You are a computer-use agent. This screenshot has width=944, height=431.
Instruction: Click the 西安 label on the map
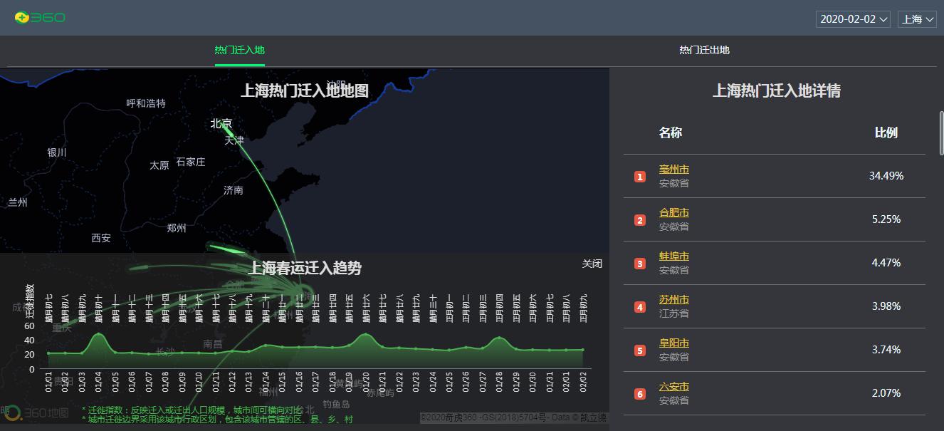(101, 238)
